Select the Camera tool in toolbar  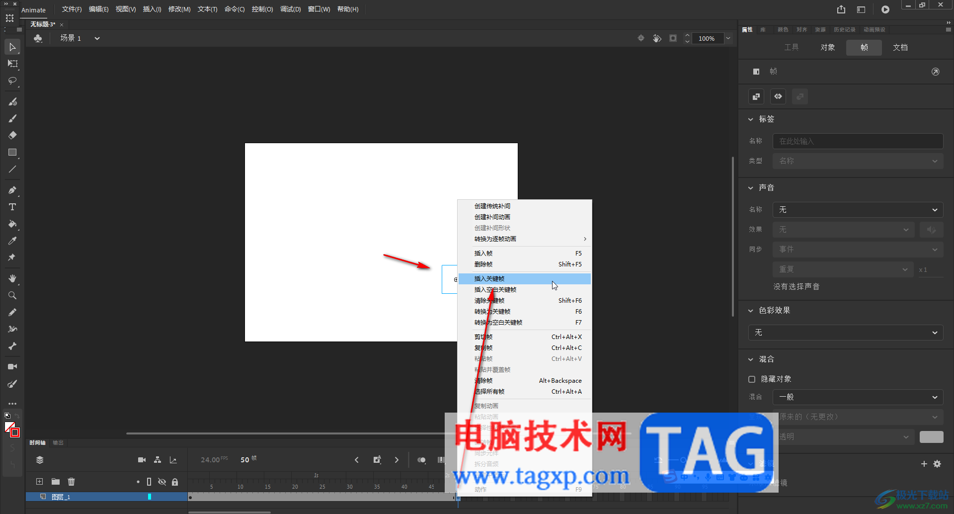pos(12,367)
